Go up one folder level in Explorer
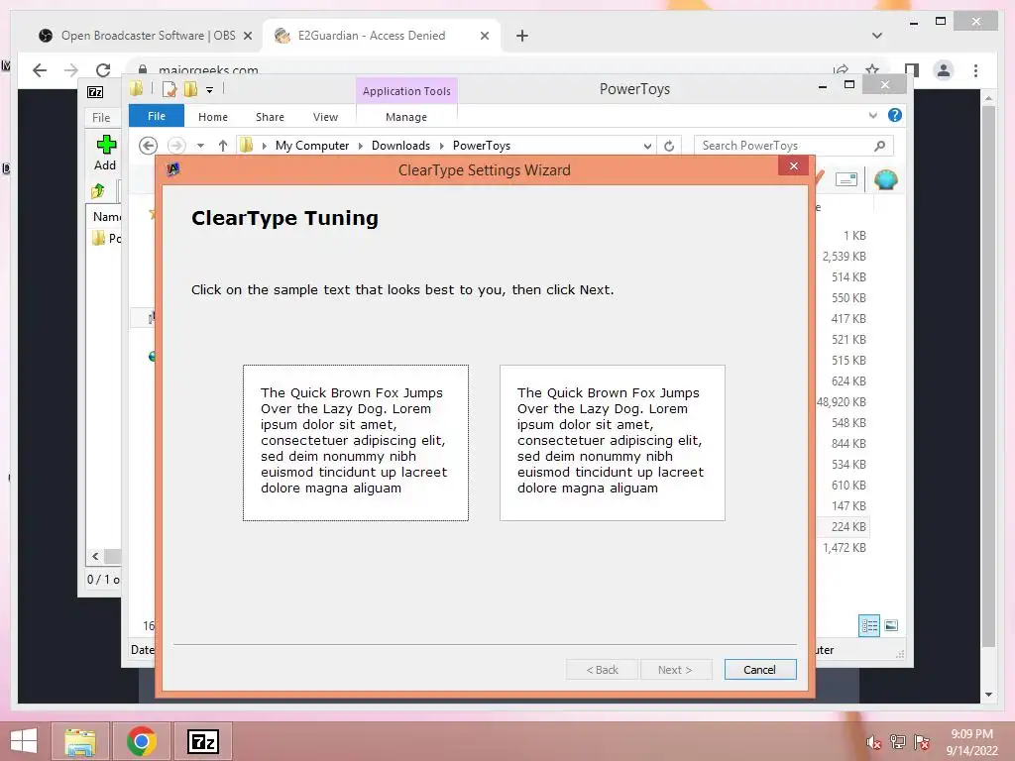This screenshot has width=1015, height=761. tap(223, 146)
